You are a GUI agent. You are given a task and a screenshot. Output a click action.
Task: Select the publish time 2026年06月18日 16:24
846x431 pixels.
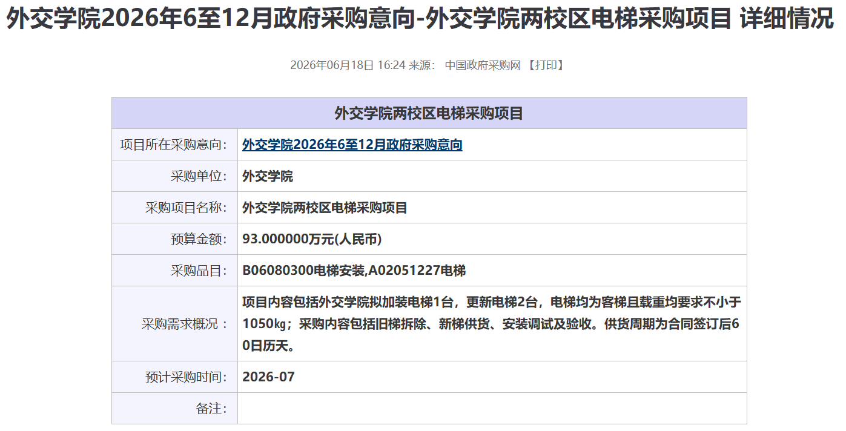348,65
